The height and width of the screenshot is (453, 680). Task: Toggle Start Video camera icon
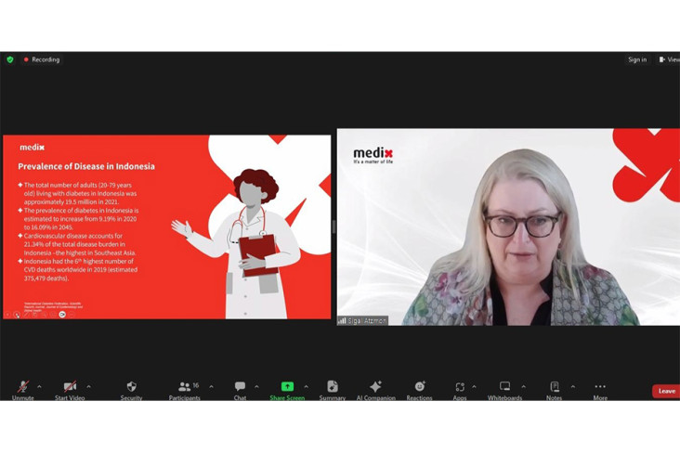pos(70,386)
